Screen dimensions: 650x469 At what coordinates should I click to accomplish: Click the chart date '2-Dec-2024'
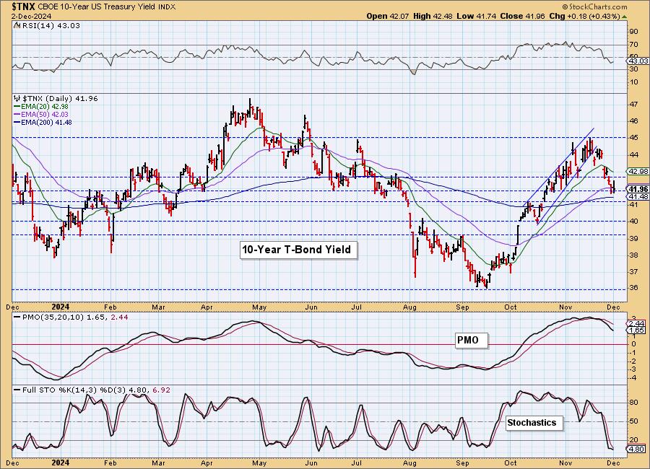click(32, 16)
